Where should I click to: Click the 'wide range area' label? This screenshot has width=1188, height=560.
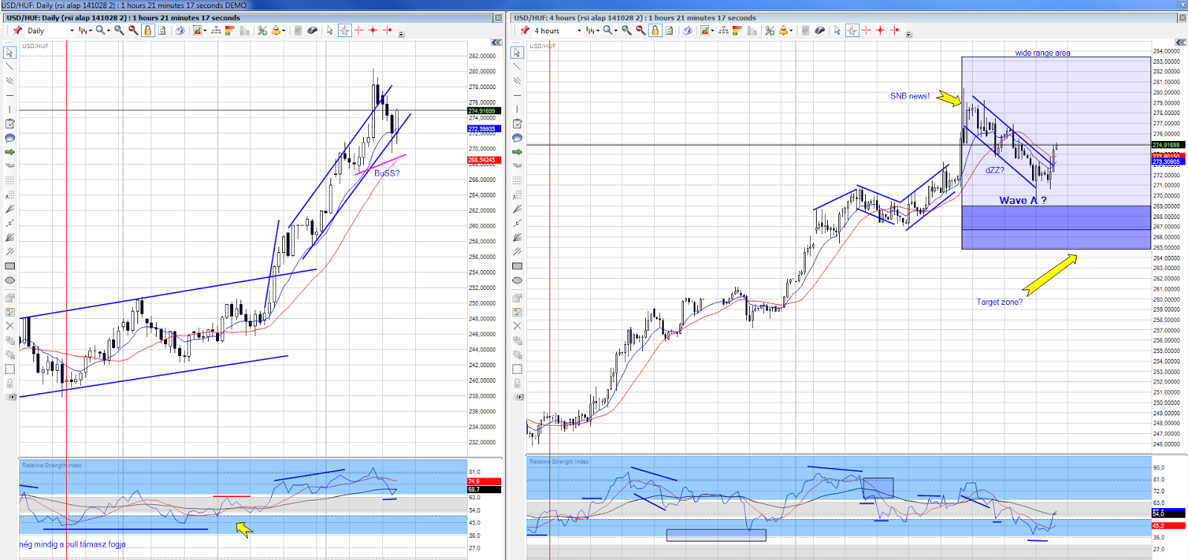click(x=1042, y=53)
